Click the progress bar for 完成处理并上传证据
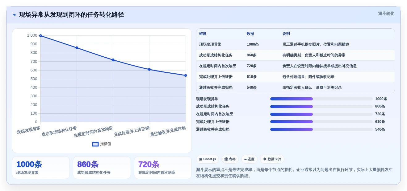This screenshot has height=191, width=407. (321, 122)
